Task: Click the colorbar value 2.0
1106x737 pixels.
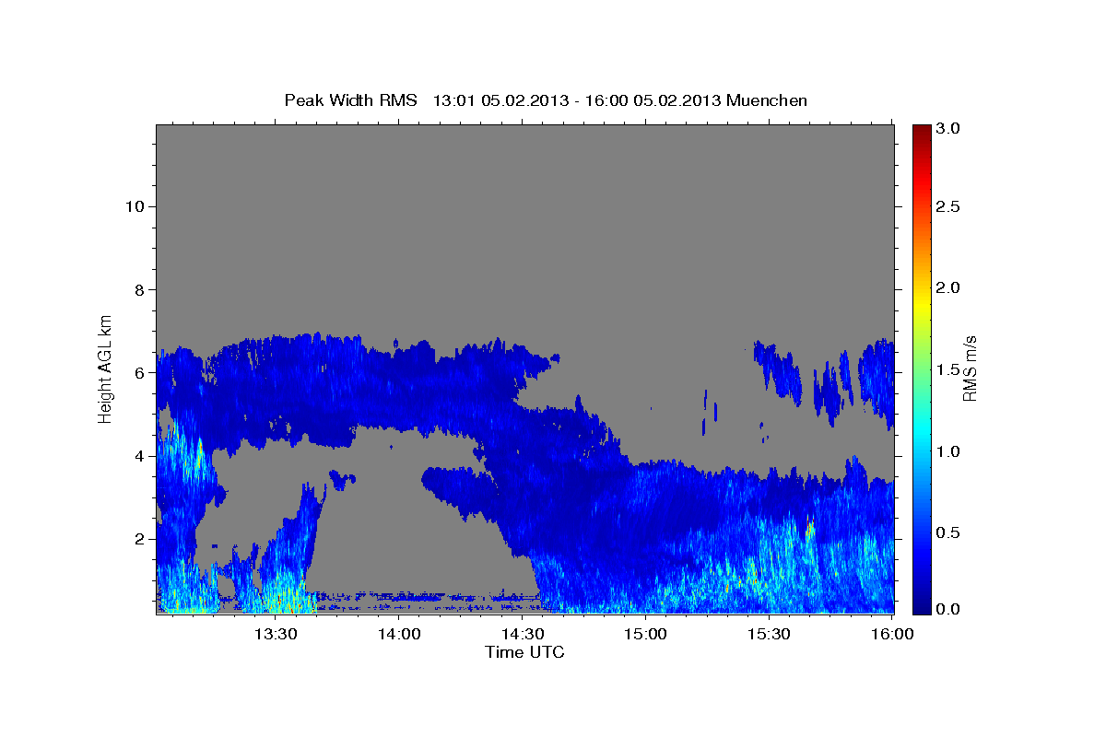Action: [x=948, y=287]
